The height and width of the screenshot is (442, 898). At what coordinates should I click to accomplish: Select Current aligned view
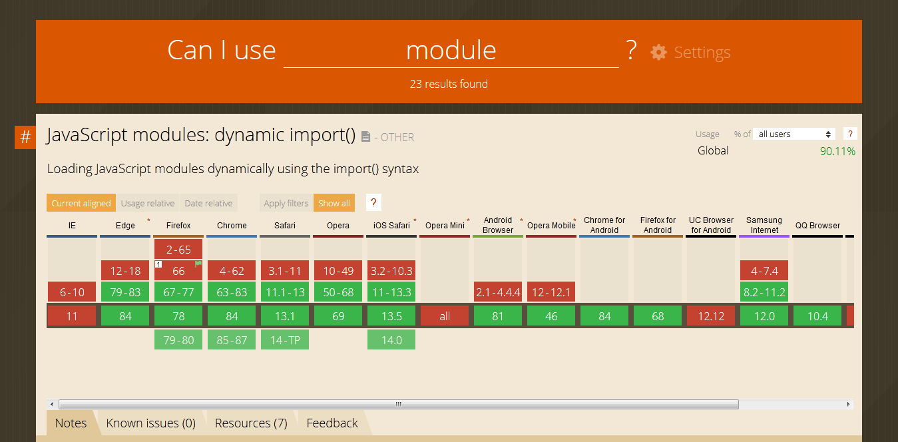tap(81, 203)
